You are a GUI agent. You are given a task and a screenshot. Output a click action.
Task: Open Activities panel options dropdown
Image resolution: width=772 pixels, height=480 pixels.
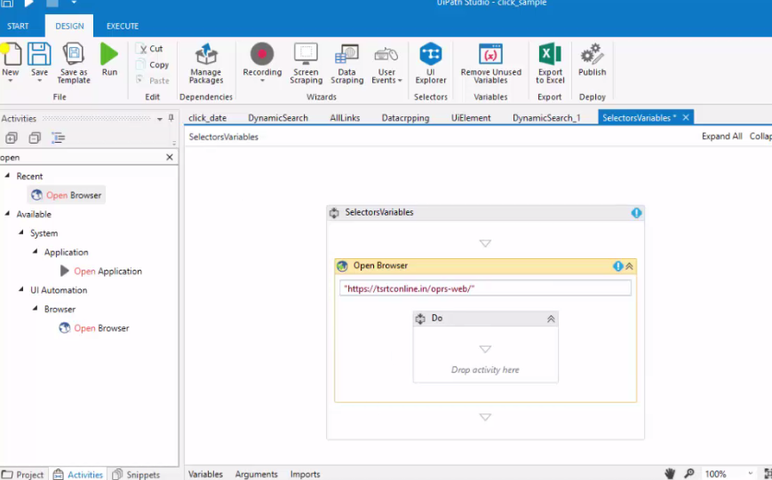(x=160, y=119)
